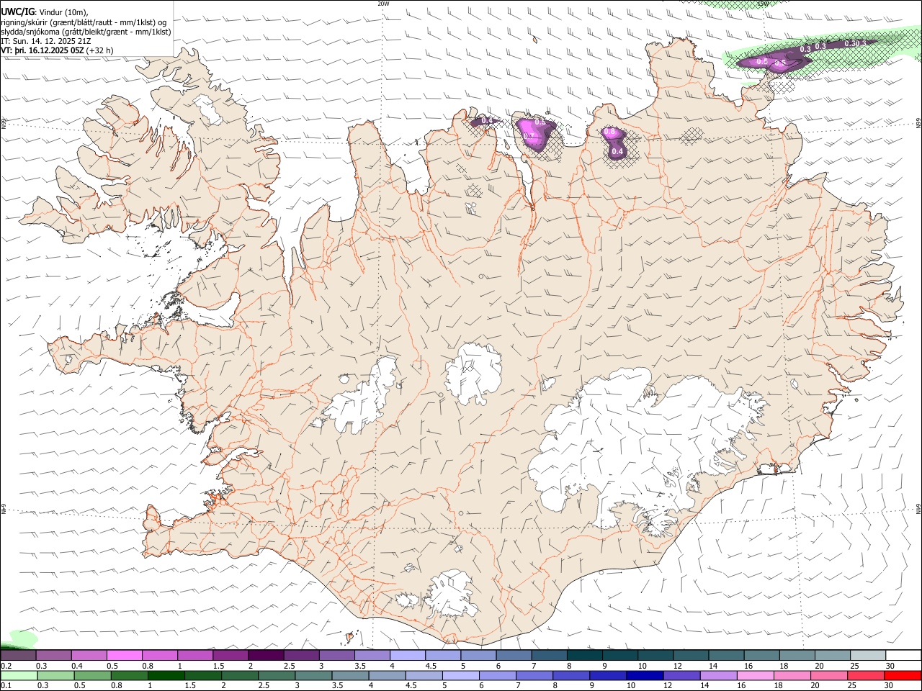Select lower legend swatch between 2 and 2.5
The width and height of the screenshot is (922, 691).
tap(240, 675)
